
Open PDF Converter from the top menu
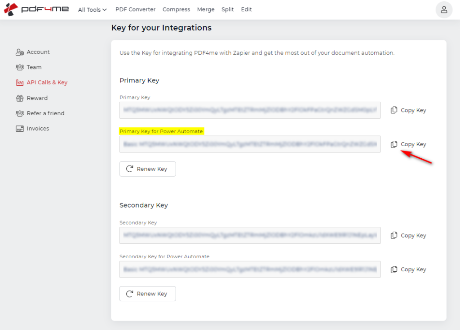[136, 9]
